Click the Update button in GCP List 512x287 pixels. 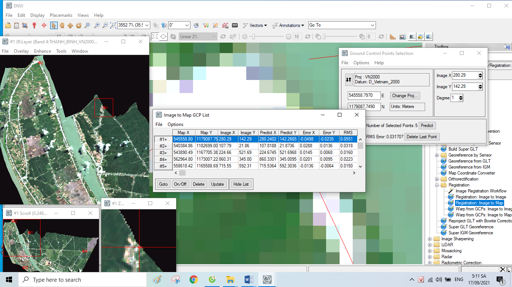tap(217, 184)
